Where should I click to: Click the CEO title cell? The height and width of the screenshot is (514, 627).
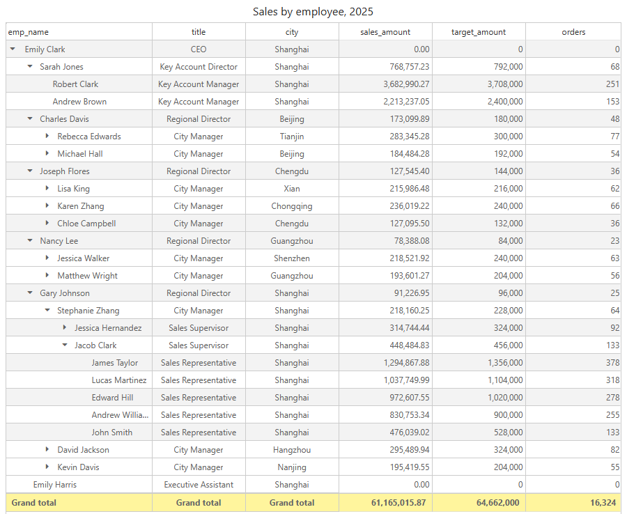pyautogui.click(x=199, y=49)
